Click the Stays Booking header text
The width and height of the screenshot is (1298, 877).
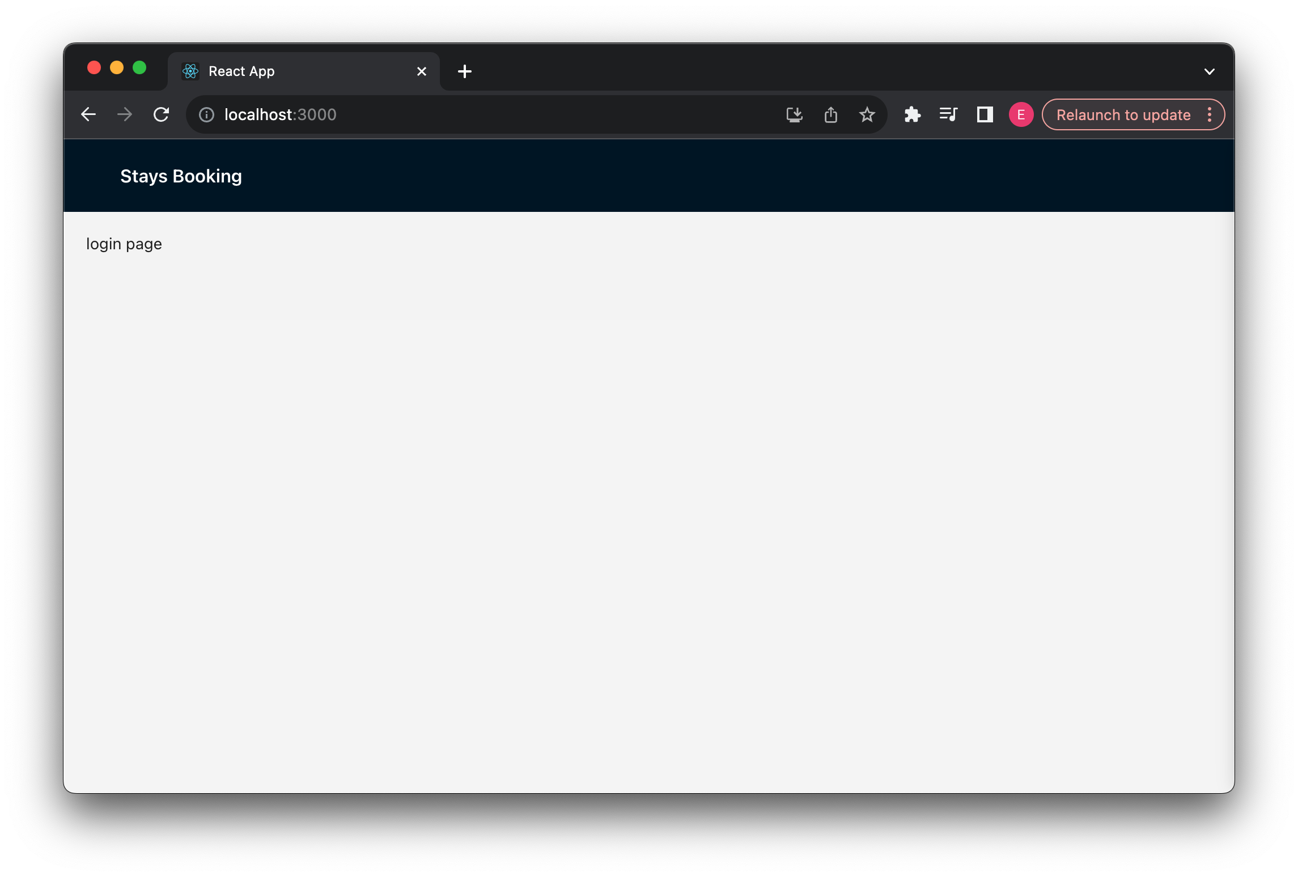[180, 176]
